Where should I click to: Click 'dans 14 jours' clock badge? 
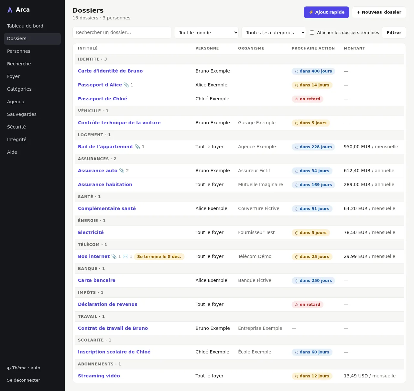tap(312, 85)
